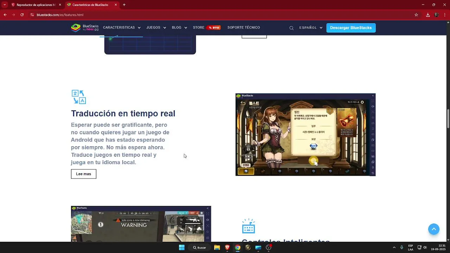Show hidden system tray icons

pyautogui.click(x=394, y=247)
